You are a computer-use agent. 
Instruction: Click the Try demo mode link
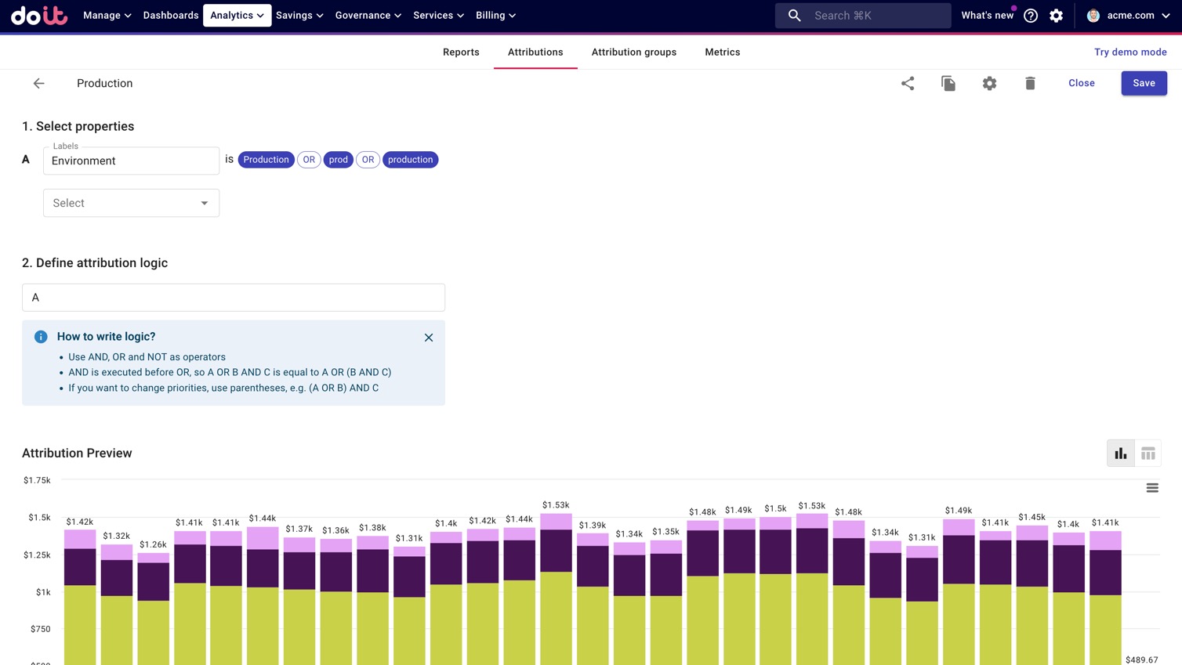tap(1130, 52)
